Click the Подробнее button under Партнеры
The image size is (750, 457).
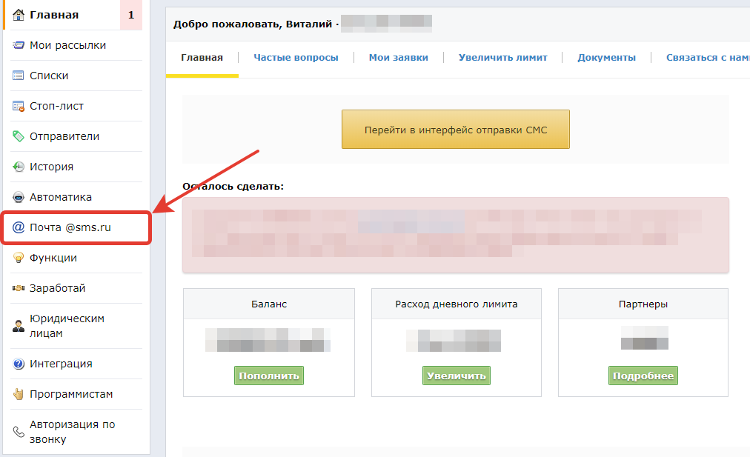click(x=643, y=376)
